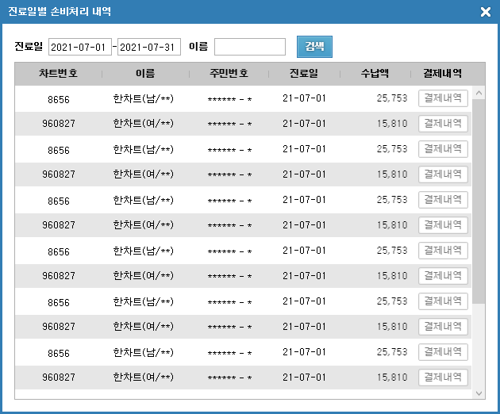Focus the start date field 2021-07-01
Screen dimensions: 500x414
[x=80, y=47]
